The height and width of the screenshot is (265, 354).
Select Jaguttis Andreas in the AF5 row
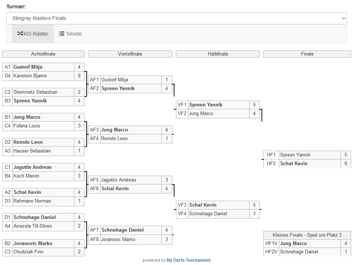(119, 180)
